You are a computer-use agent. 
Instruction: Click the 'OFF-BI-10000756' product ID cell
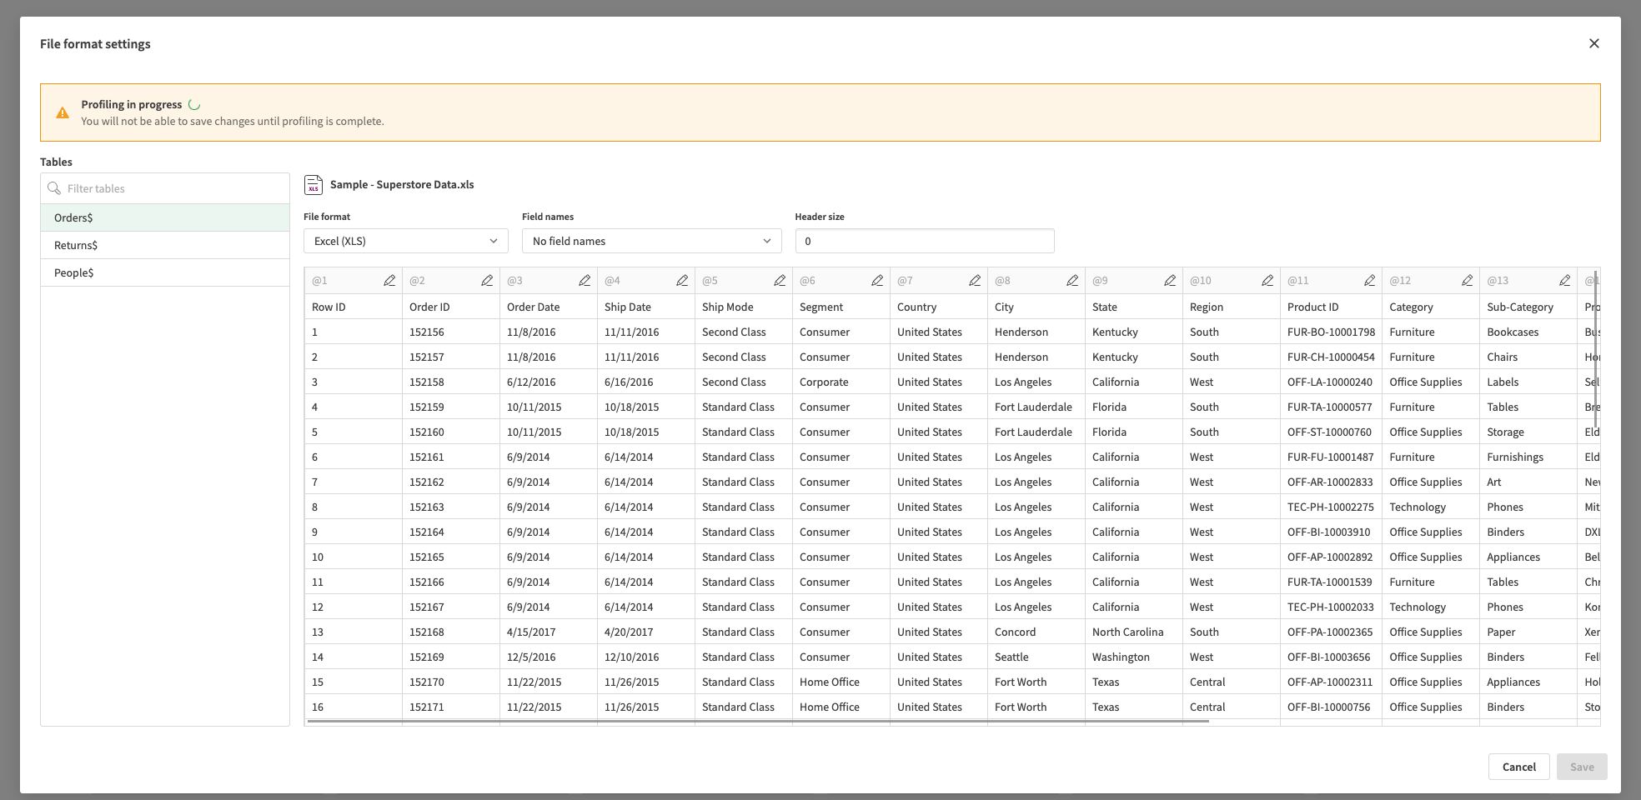(1331, 707)
